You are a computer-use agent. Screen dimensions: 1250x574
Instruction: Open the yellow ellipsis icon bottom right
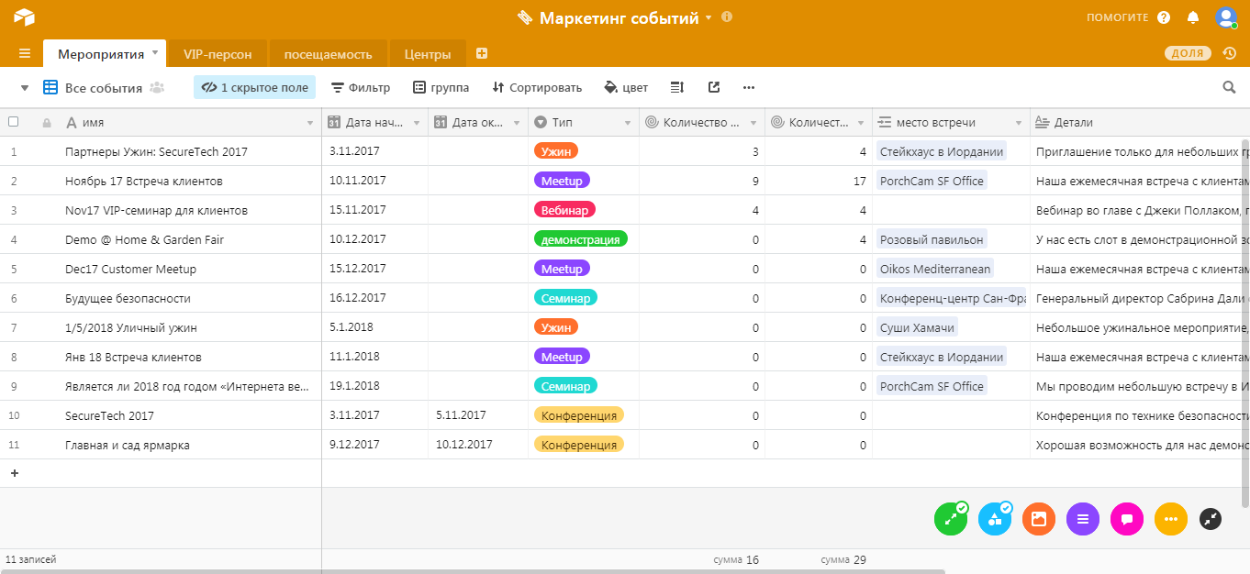[x=1171, y=519]
